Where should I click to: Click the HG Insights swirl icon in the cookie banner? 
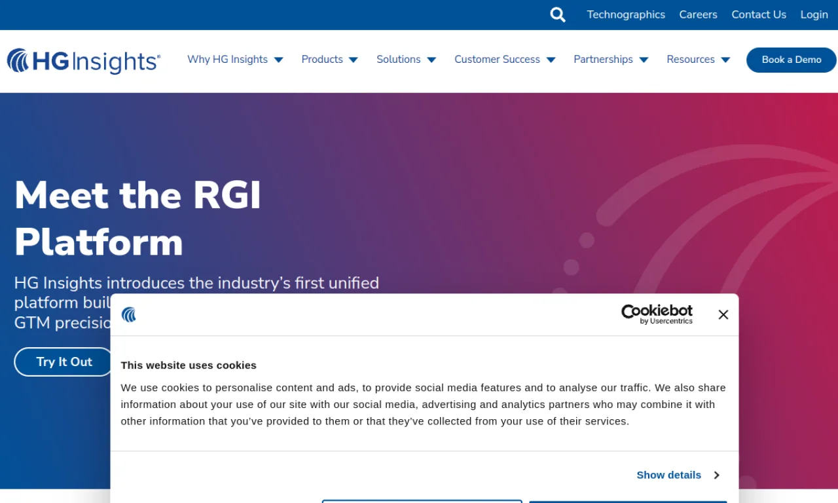click(129, 315)
